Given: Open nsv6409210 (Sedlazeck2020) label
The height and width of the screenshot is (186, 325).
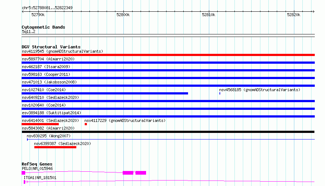Looking at the screenshot, I should pos(50,97).
